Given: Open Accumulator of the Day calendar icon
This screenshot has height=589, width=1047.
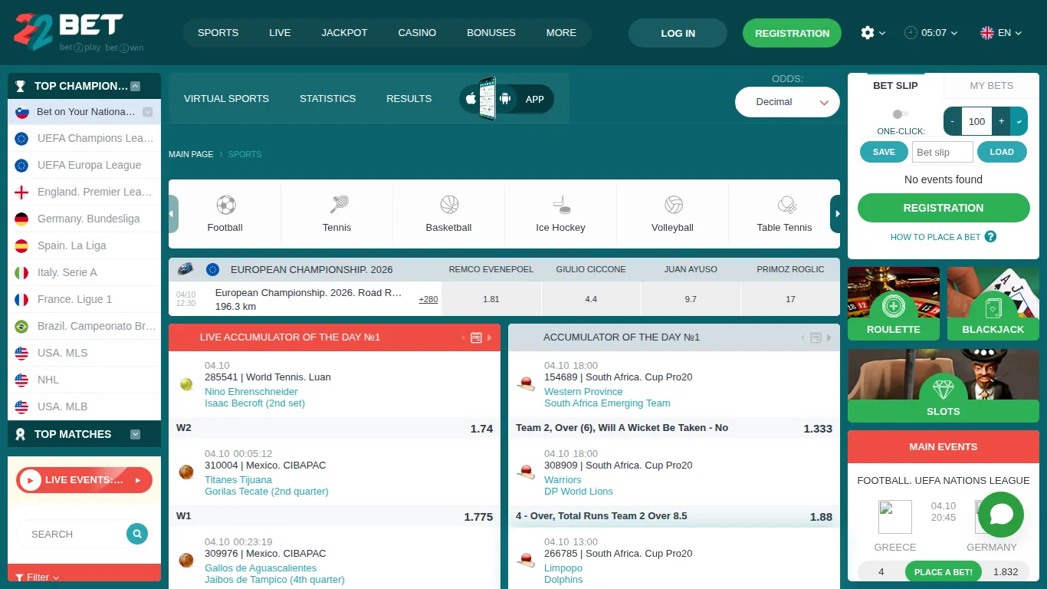Looking at the screenshot, I should (816, 337).
